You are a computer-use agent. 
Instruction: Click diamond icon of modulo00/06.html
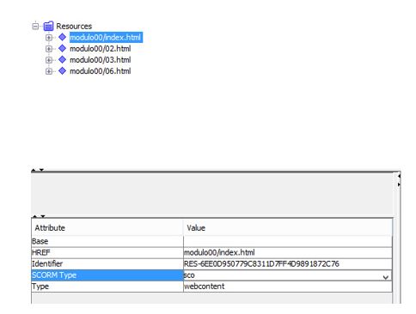[x=62, y=70]
